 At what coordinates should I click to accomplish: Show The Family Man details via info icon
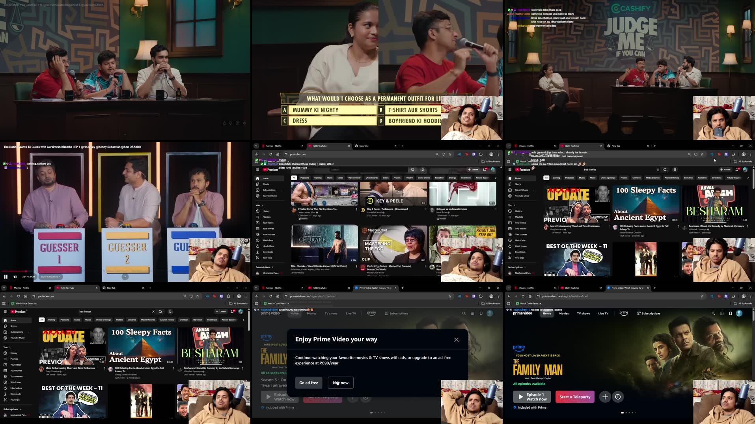tap(618, 397)
